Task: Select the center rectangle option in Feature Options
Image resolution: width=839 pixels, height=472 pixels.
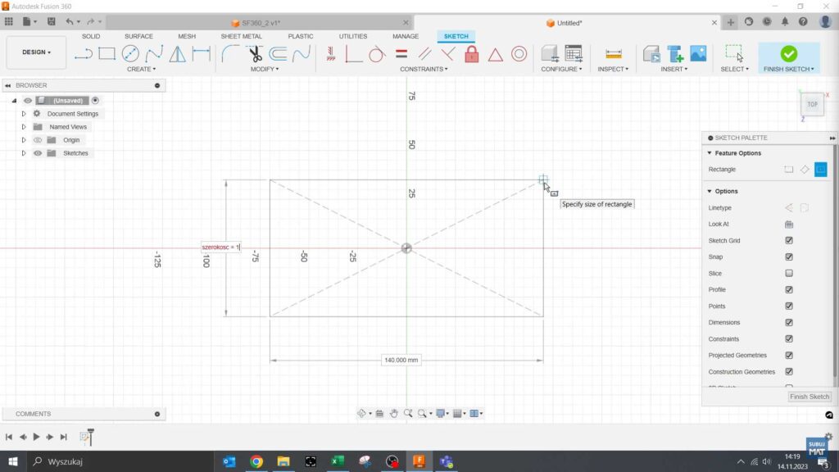Action: tap(822, 170)
